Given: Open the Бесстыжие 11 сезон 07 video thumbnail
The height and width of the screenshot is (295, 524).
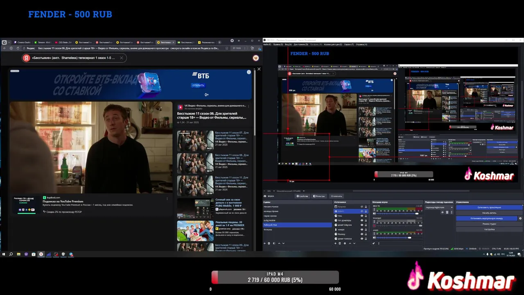Looking at the screenshot, I should (195, 141).
